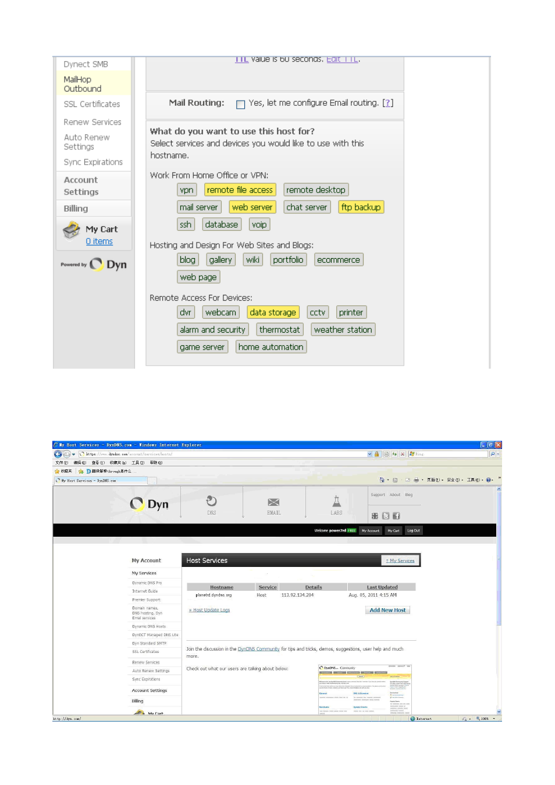Click the shopping cart icon beside My Cart
The height and width of the screenshot is (785, 555).
click(72, 230)
